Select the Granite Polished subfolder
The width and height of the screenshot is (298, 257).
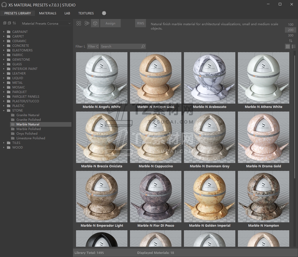(x=29, y=120)
